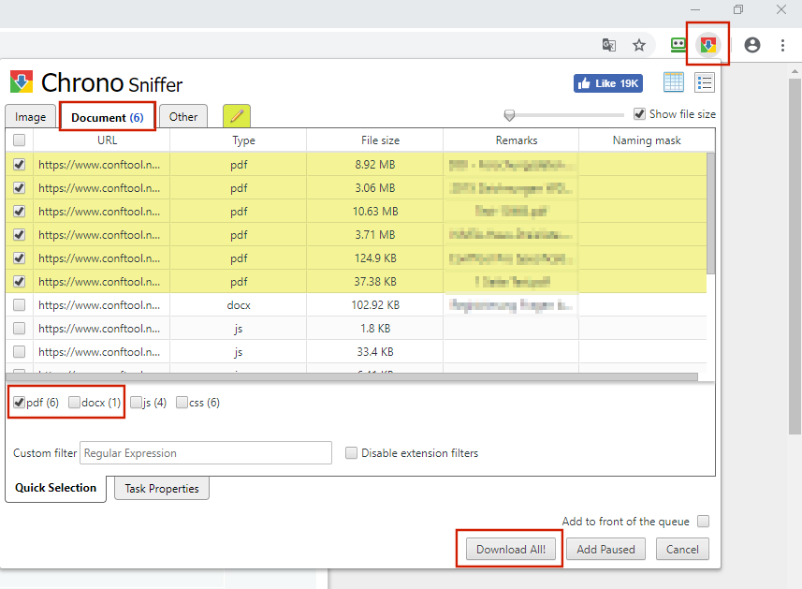Click the table's horizontal scrollbar
The height and width of the screenshot is (589, 802).
352,377
